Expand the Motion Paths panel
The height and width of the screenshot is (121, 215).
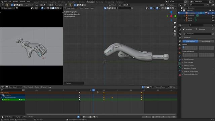[189, 65]
